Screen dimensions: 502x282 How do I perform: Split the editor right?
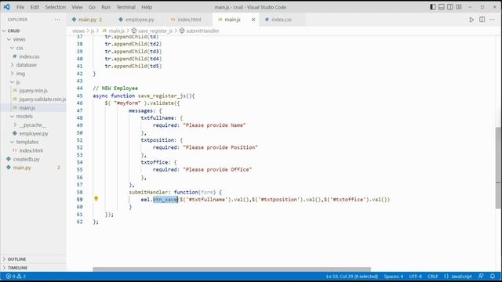coord(482,20)
